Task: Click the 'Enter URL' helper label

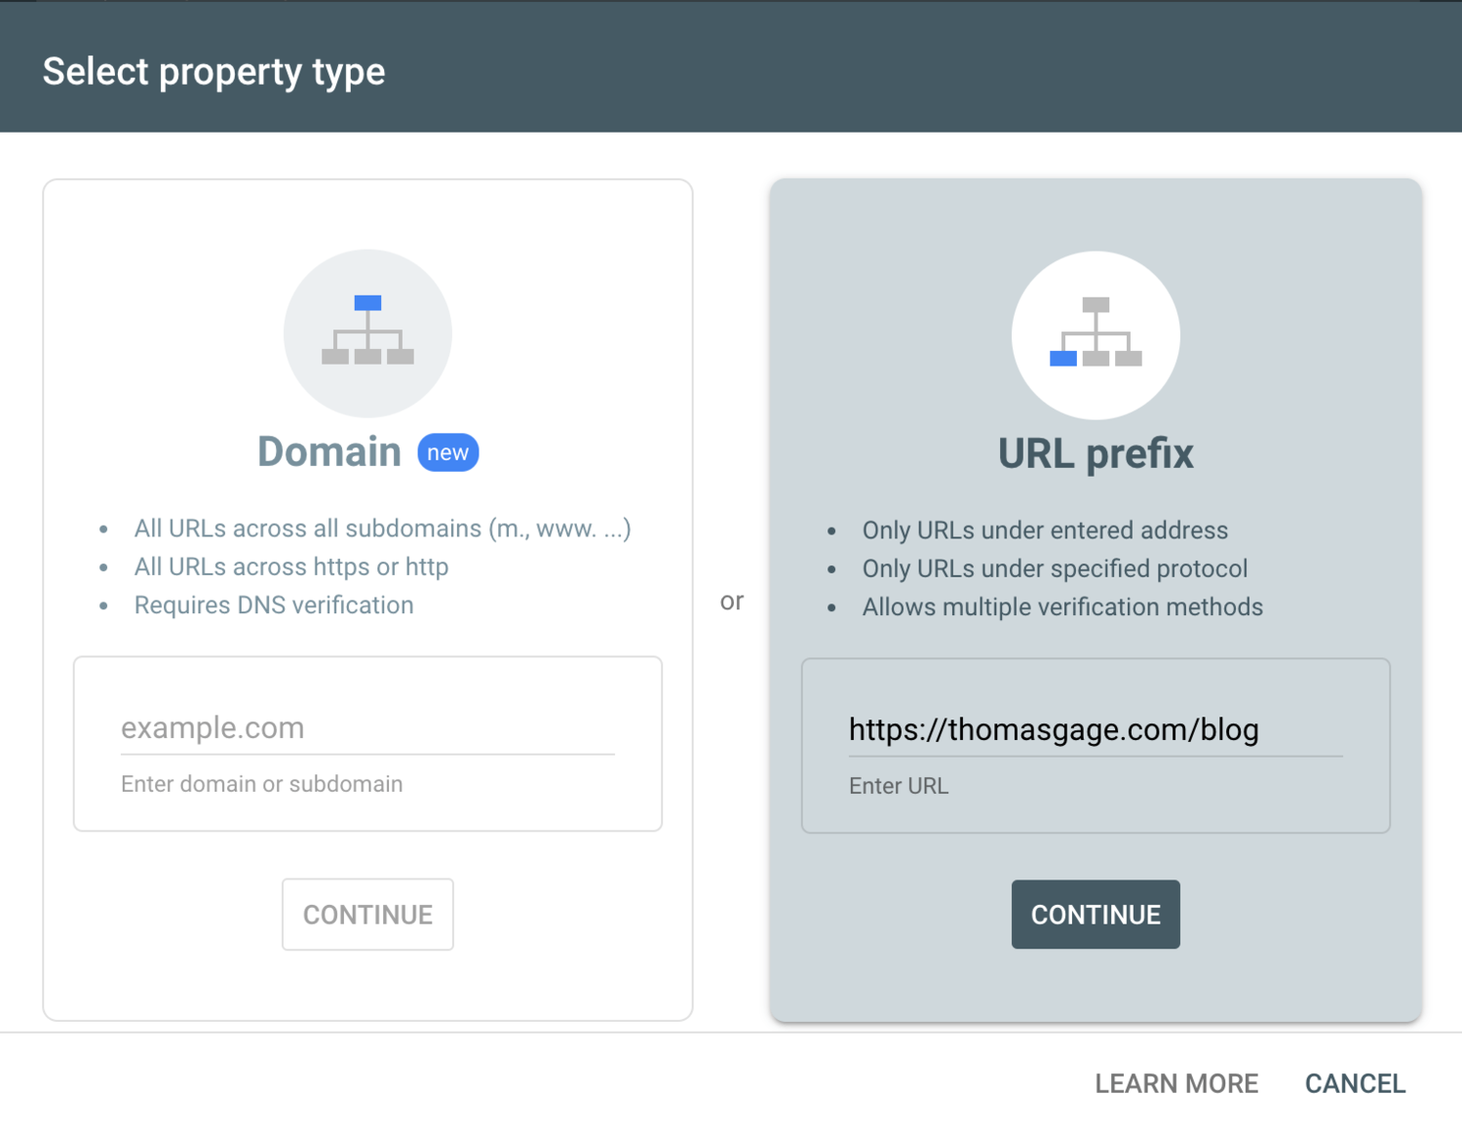Action: tap(899, 786)
